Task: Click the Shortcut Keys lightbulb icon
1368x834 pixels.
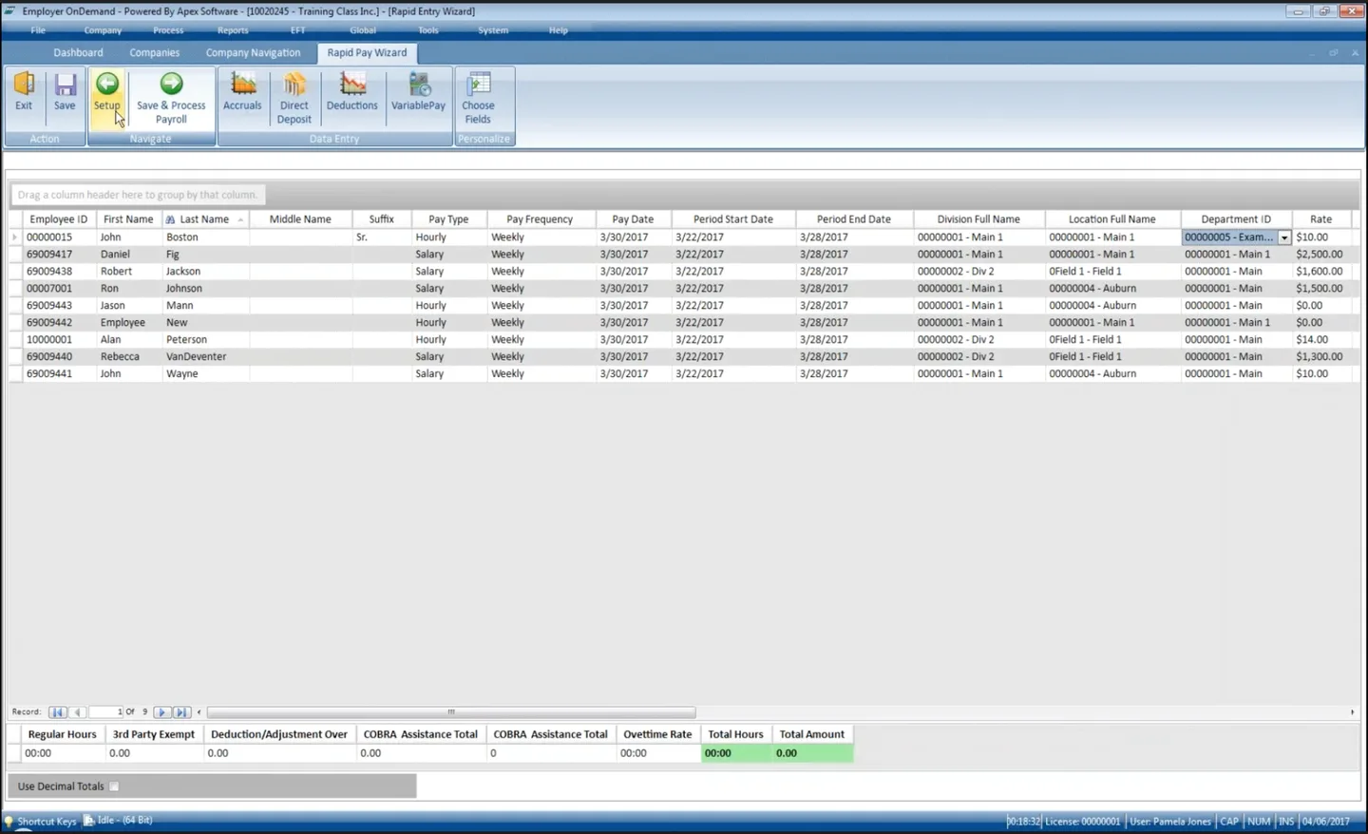Action: [x=9, y=821]
